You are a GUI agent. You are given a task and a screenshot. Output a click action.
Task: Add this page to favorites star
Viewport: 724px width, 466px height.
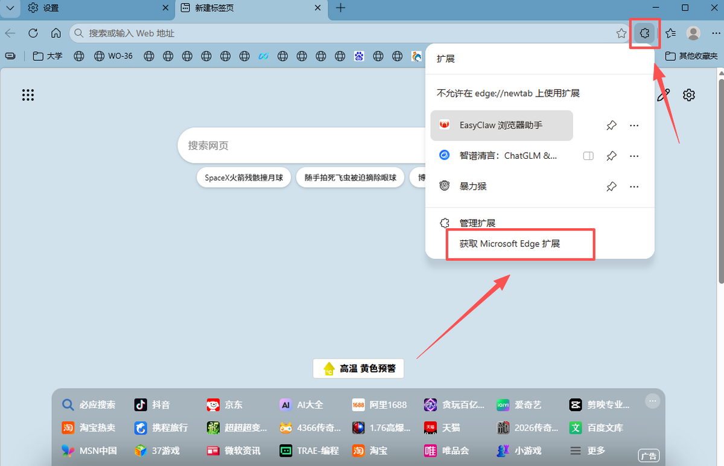point(621,33)
